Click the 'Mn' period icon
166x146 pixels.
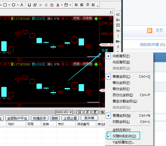[x=118, y=42]
